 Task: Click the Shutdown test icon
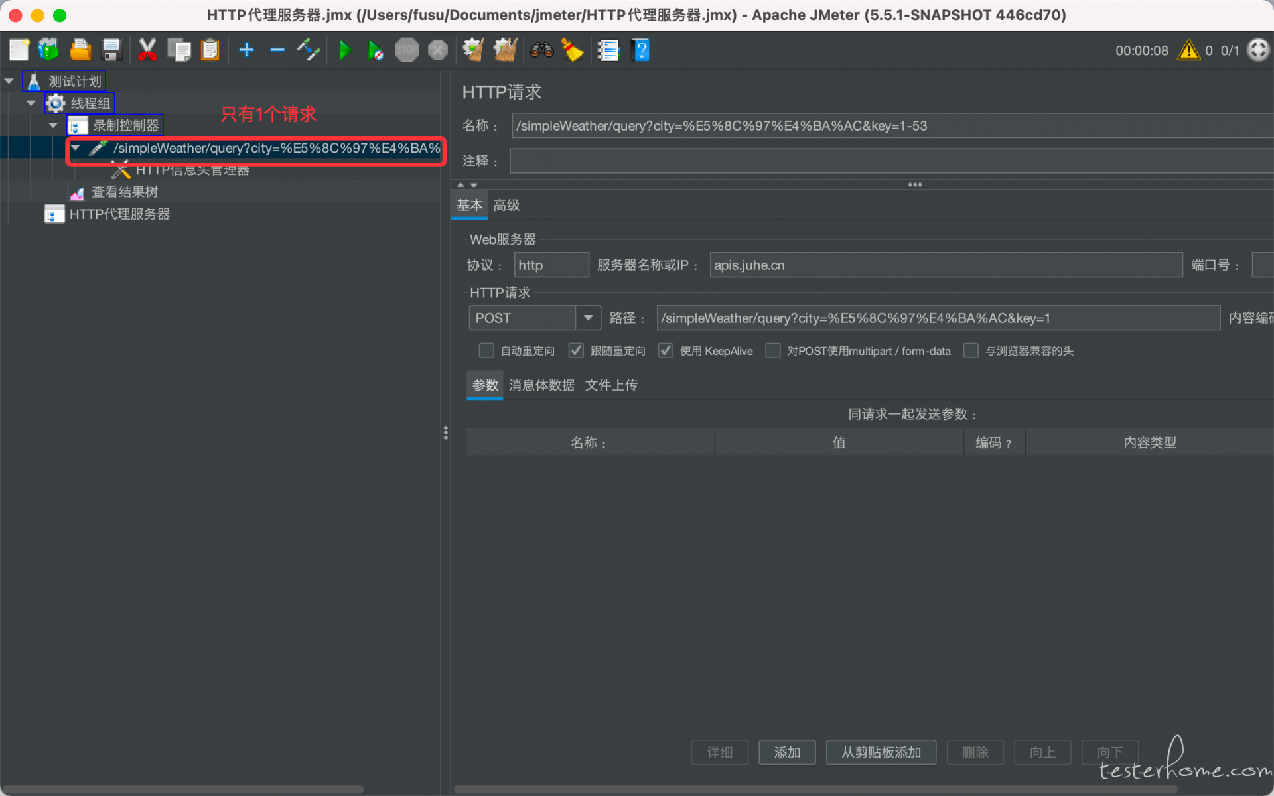pyautogui.click(x=438, y=50)
